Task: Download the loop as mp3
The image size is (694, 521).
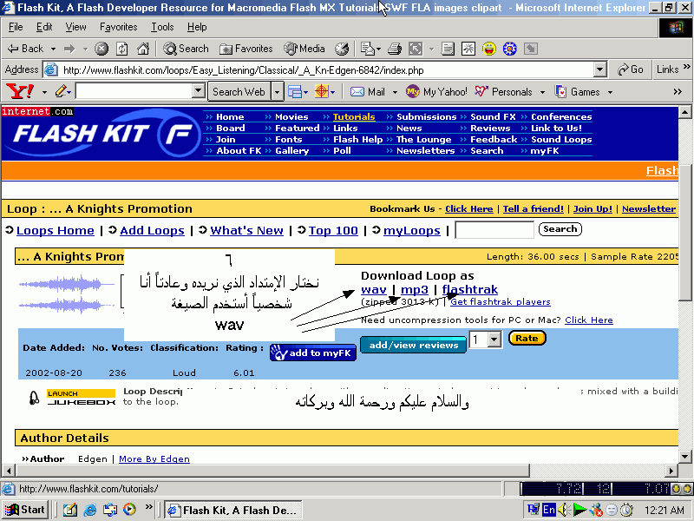Action: (x=415, y=290)
